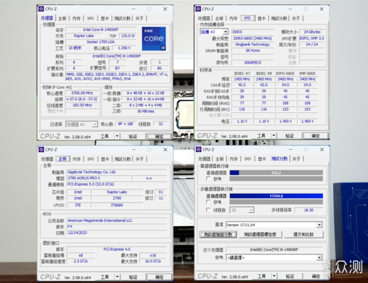Switch to 主板 tab in processor window

62,18
